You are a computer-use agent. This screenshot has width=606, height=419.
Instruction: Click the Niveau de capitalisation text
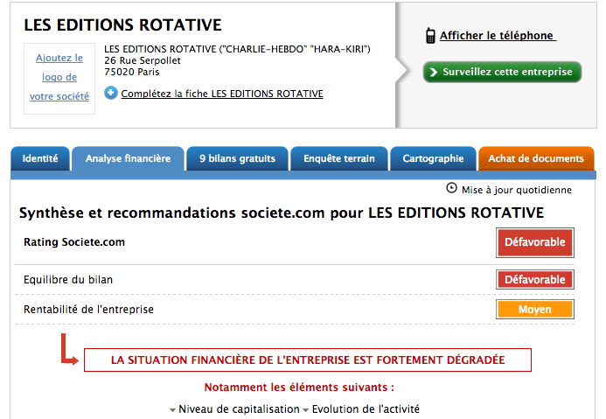coord(239,409)
